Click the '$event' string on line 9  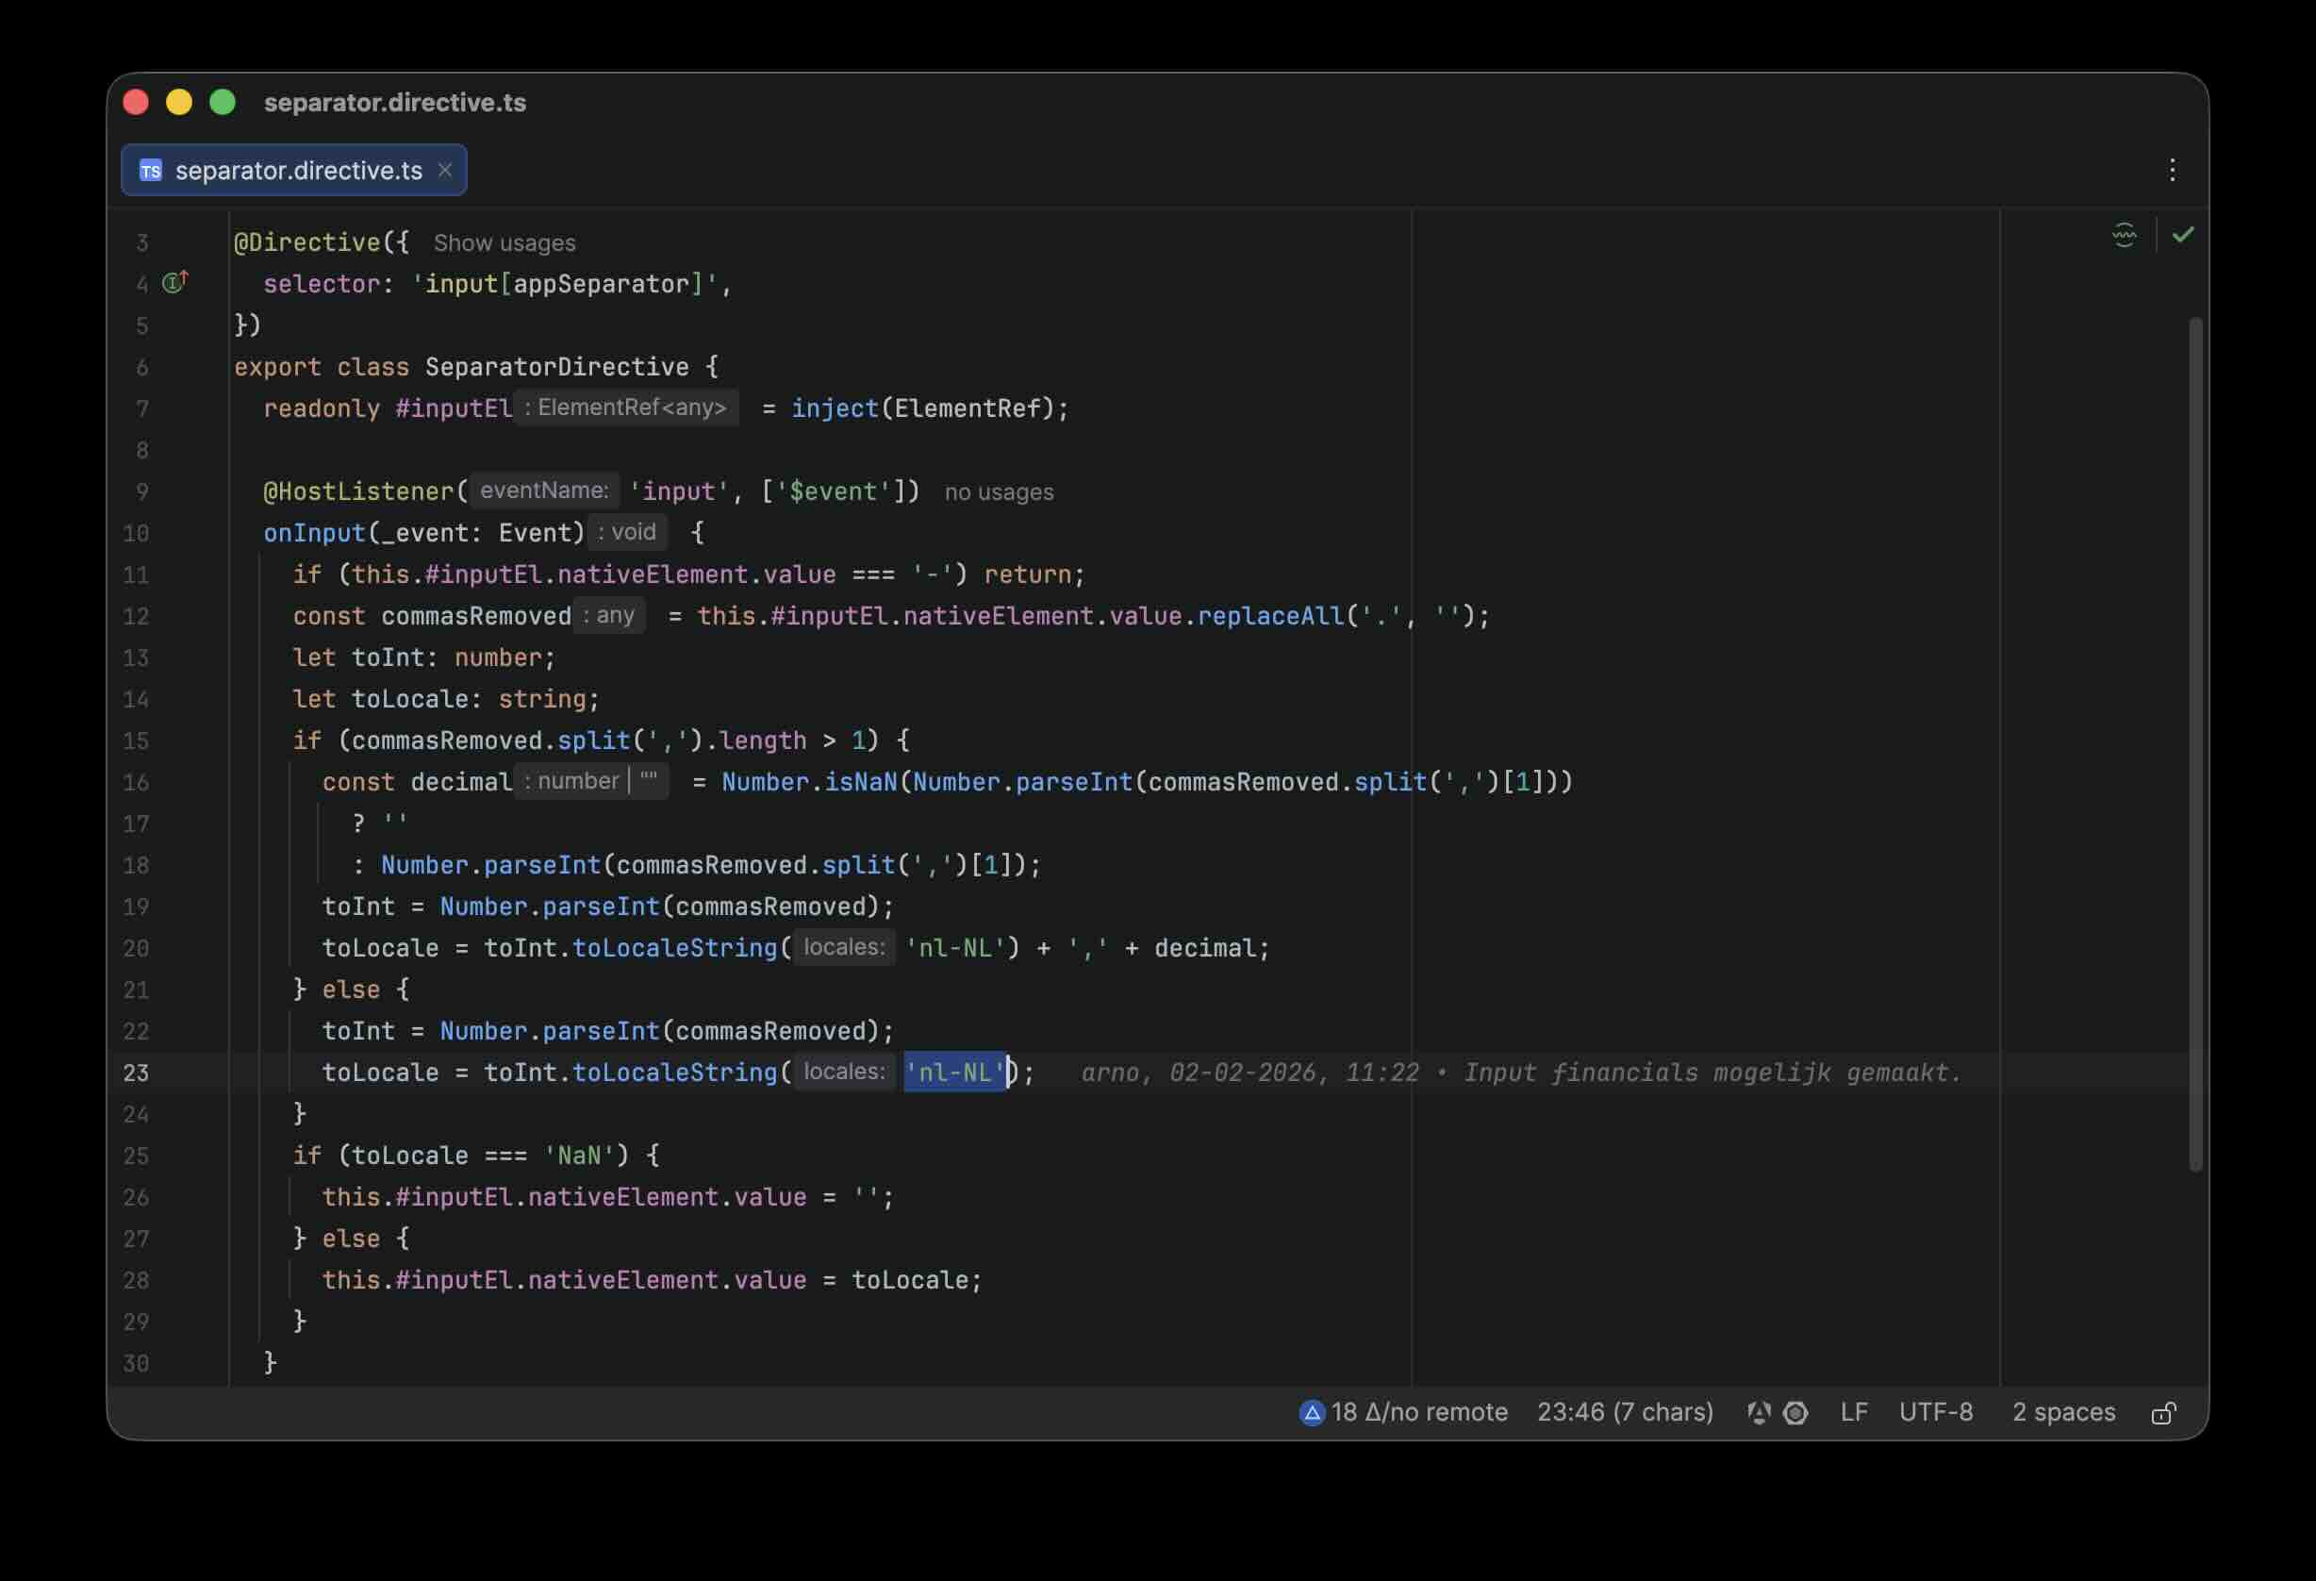[x=835, y=491]
